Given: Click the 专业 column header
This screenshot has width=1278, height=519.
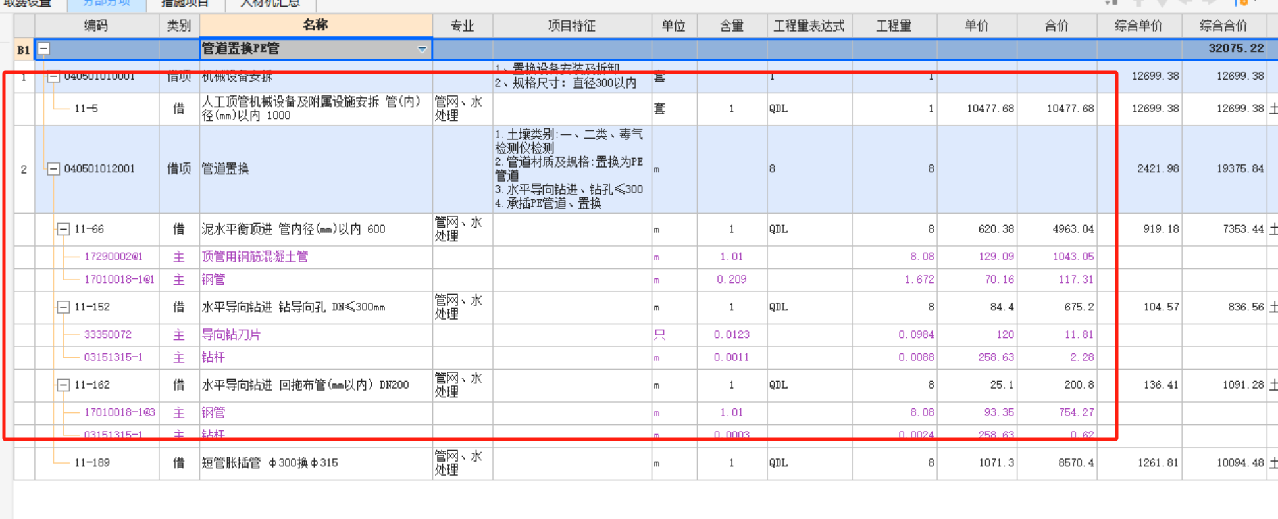Looking at the screenshot, I should pos(462,26).
